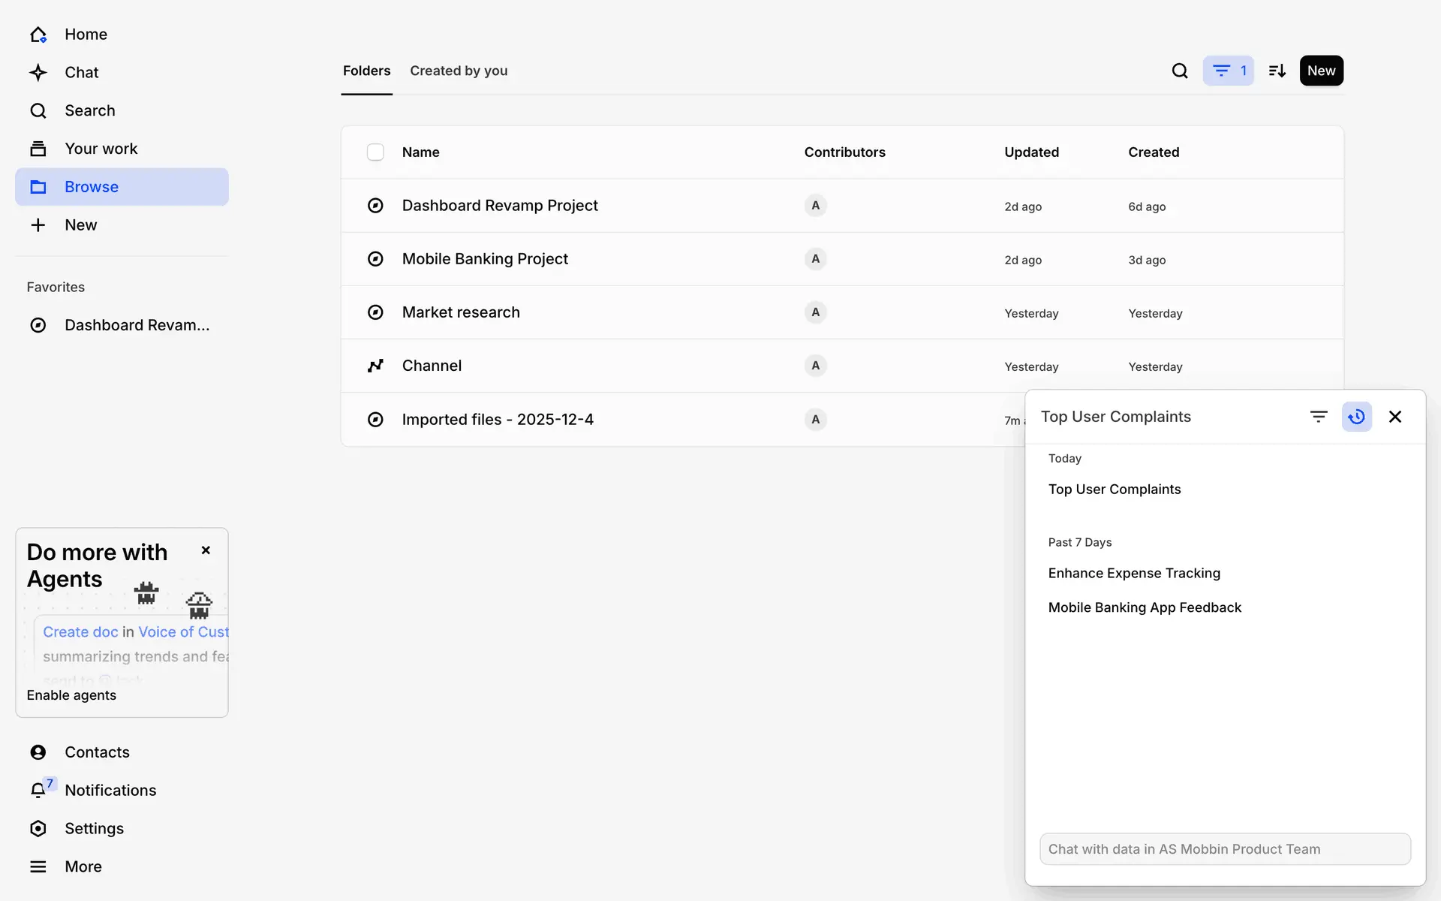Image resolution: width=1441 pixels, height=901 pixels.
Task: Open the active filter button showing 1
Action: tap(1228, 71)
